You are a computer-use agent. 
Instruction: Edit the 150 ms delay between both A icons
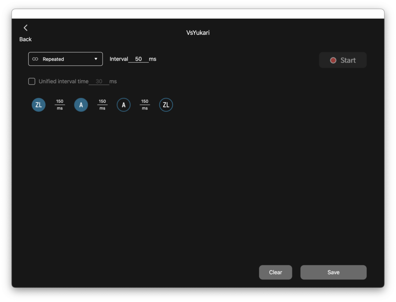[x=102, y=102]
